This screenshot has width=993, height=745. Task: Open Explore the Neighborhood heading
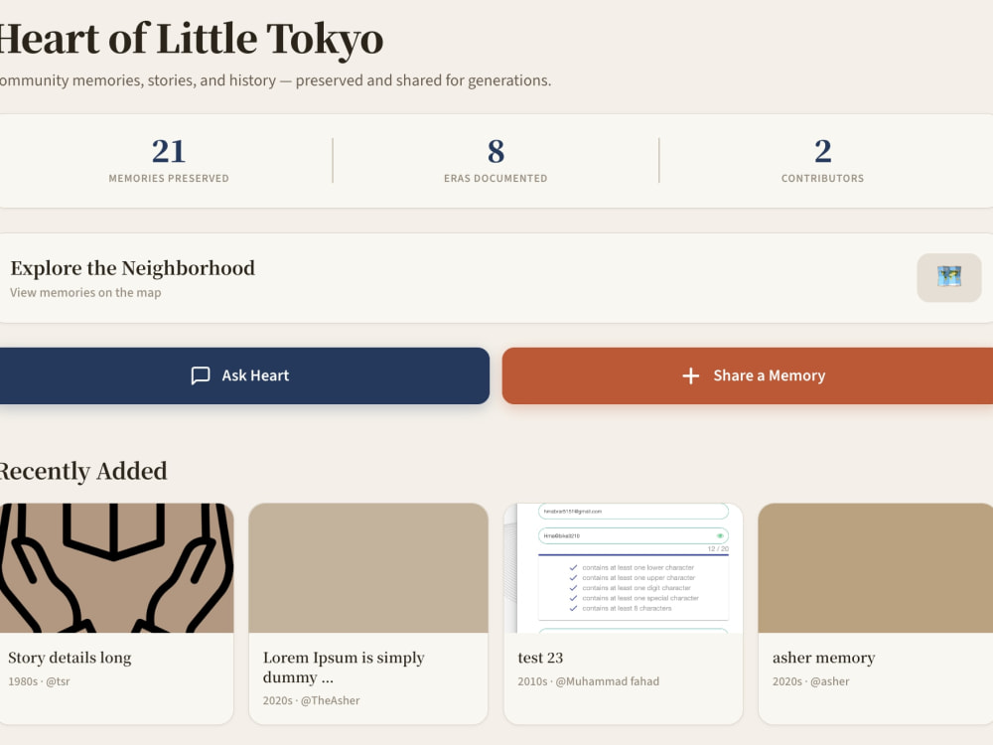point(132,268)
